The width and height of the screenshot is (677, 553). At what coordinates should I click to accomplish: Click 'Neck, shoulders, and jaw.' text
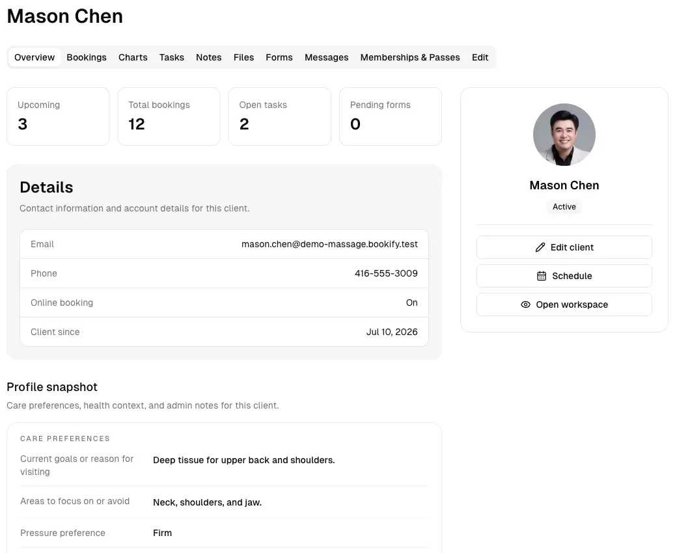(x=207, y=502)
